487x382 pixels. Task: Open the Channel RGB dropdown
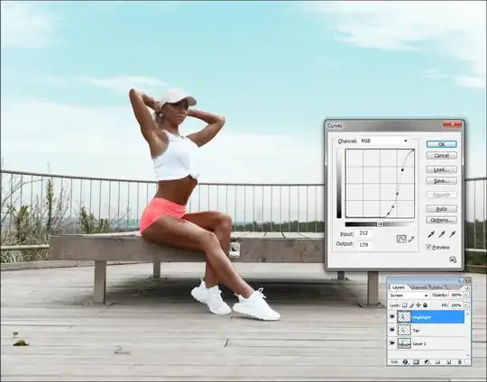click(x=384, y=141)
